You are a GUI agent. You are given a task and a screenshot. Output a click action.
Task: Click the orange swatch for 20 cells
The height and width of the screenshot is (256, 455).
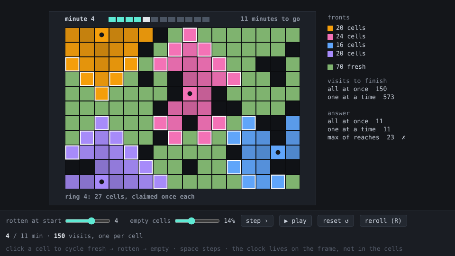(330, 28)
